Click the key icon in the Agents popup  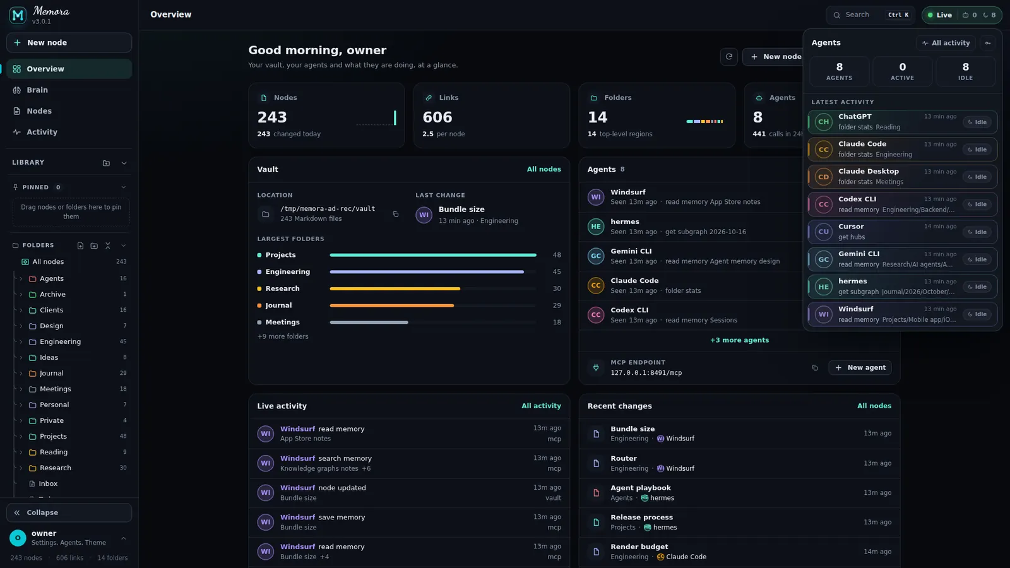click(988, 43)
